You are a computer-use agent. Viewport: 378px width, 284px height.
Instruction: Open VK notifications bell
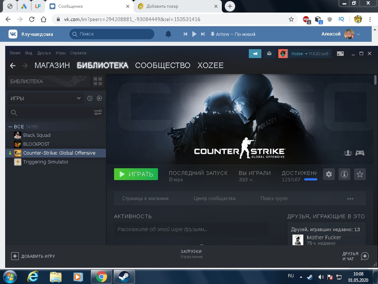click(x=168, y=34)
